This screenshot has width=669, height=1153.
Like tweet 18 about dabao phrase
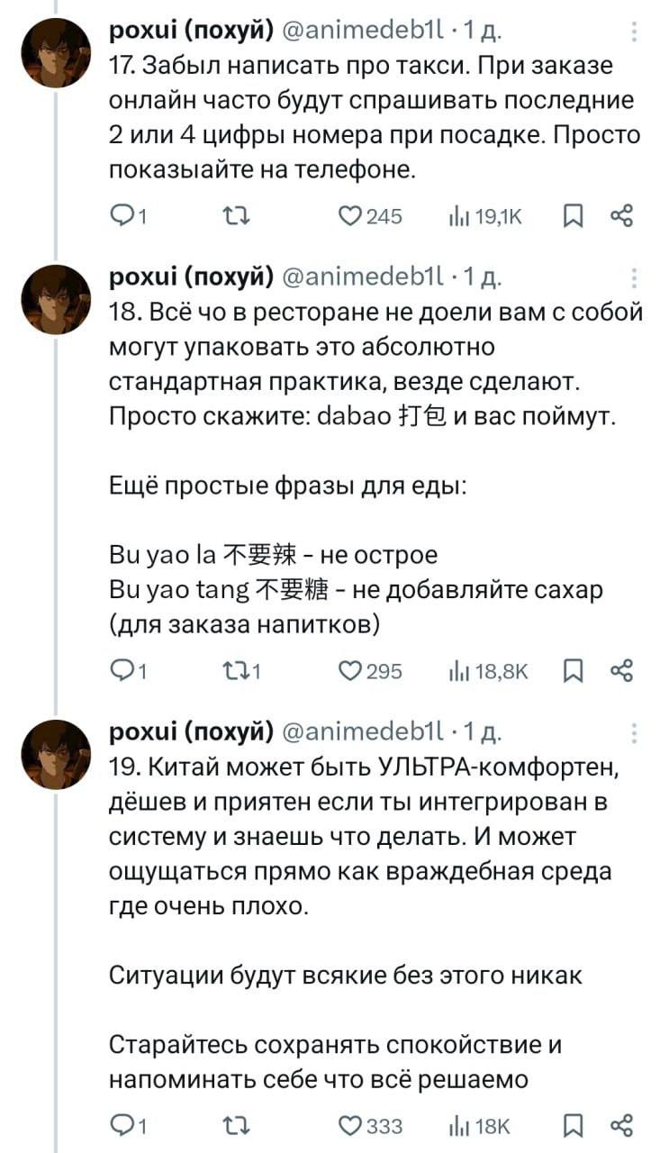[x=348, y=671]
